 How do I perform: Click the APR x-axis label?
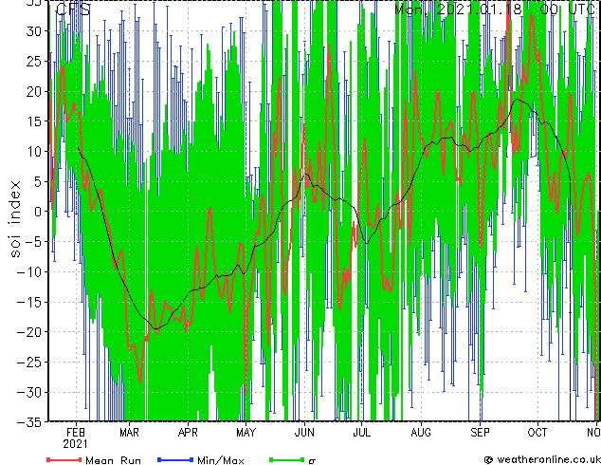188,433
